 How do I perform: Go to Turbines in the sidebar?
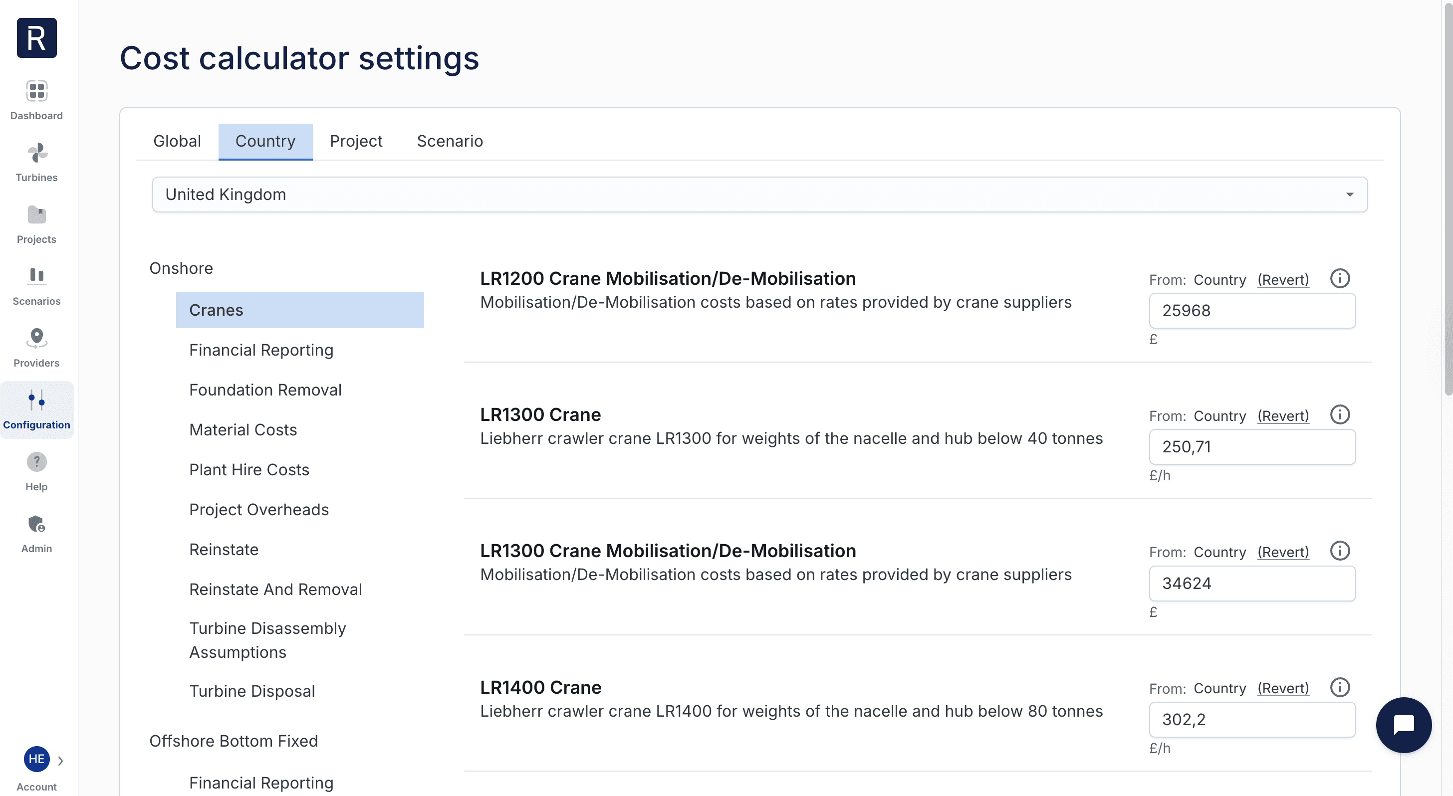[36, 153]
